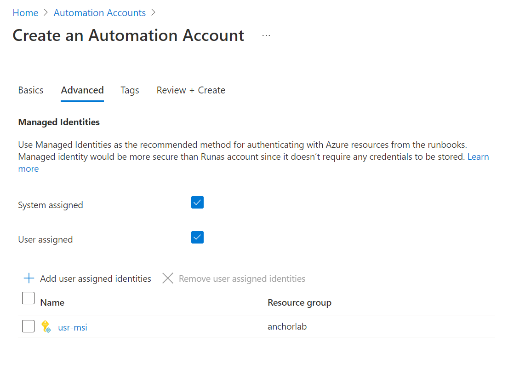Click the usr-msi managed identity key icon
Image resolution: width=508 pixels, height=383 pixels.
click(46, 326)
